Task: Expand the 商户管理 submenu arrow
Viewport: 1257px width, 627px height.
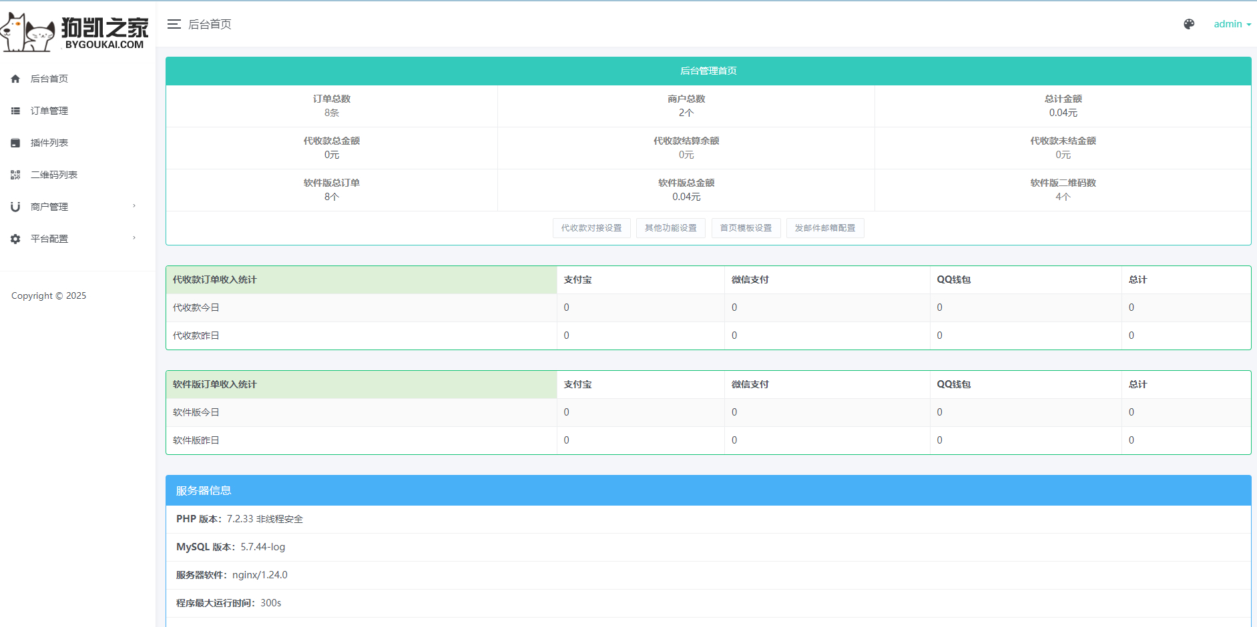Action: click(x=134, y=206)
